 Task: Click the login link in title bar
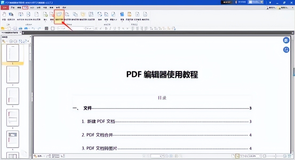(242, 2)
